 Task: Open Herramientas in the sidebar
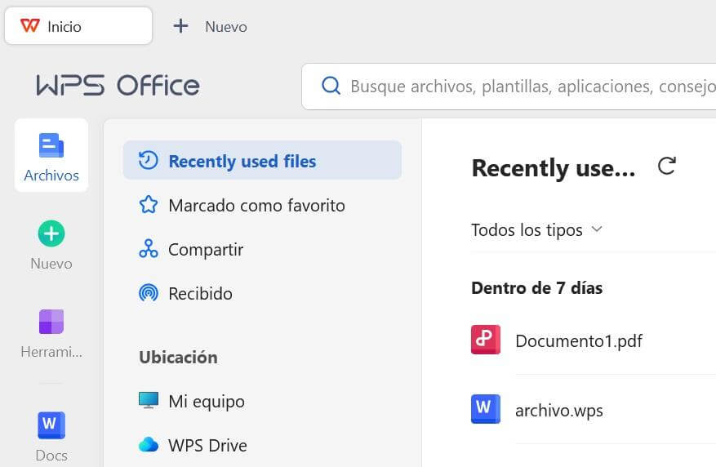pyautogui.click(x=51, y=333)
